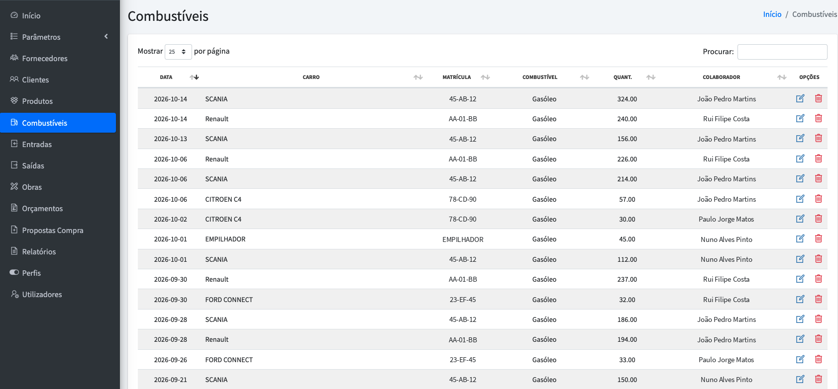Edit the SCANIA 214.00 fuel record
Viewport: 838px width, 389px height.
tap(800, 178)
